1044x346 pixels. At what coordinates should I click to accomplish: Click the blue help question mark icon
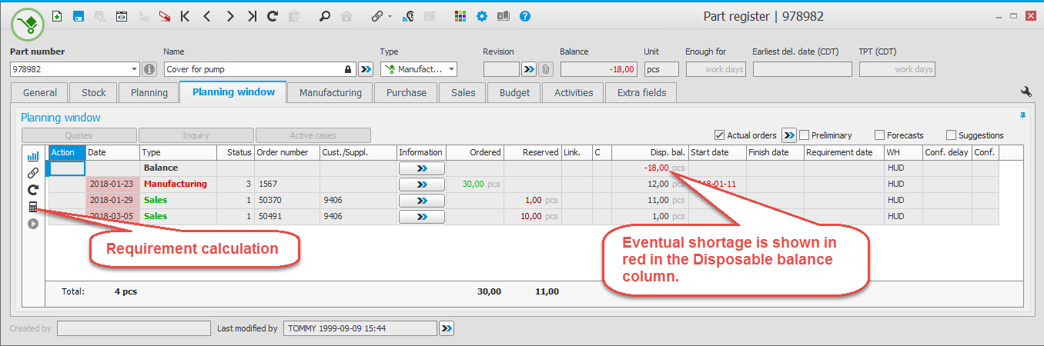[525, 16]
